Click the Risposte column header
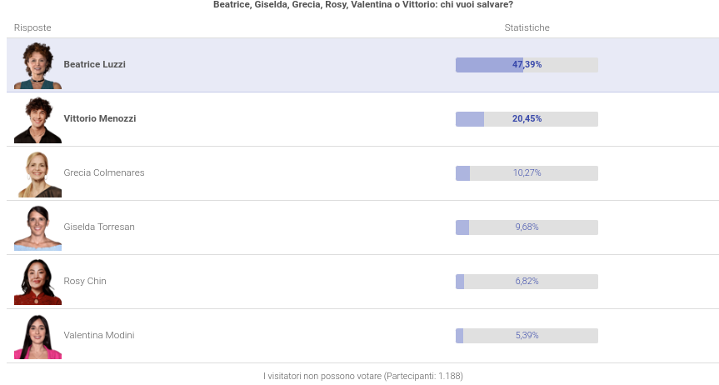 click(x=32, y=27)
